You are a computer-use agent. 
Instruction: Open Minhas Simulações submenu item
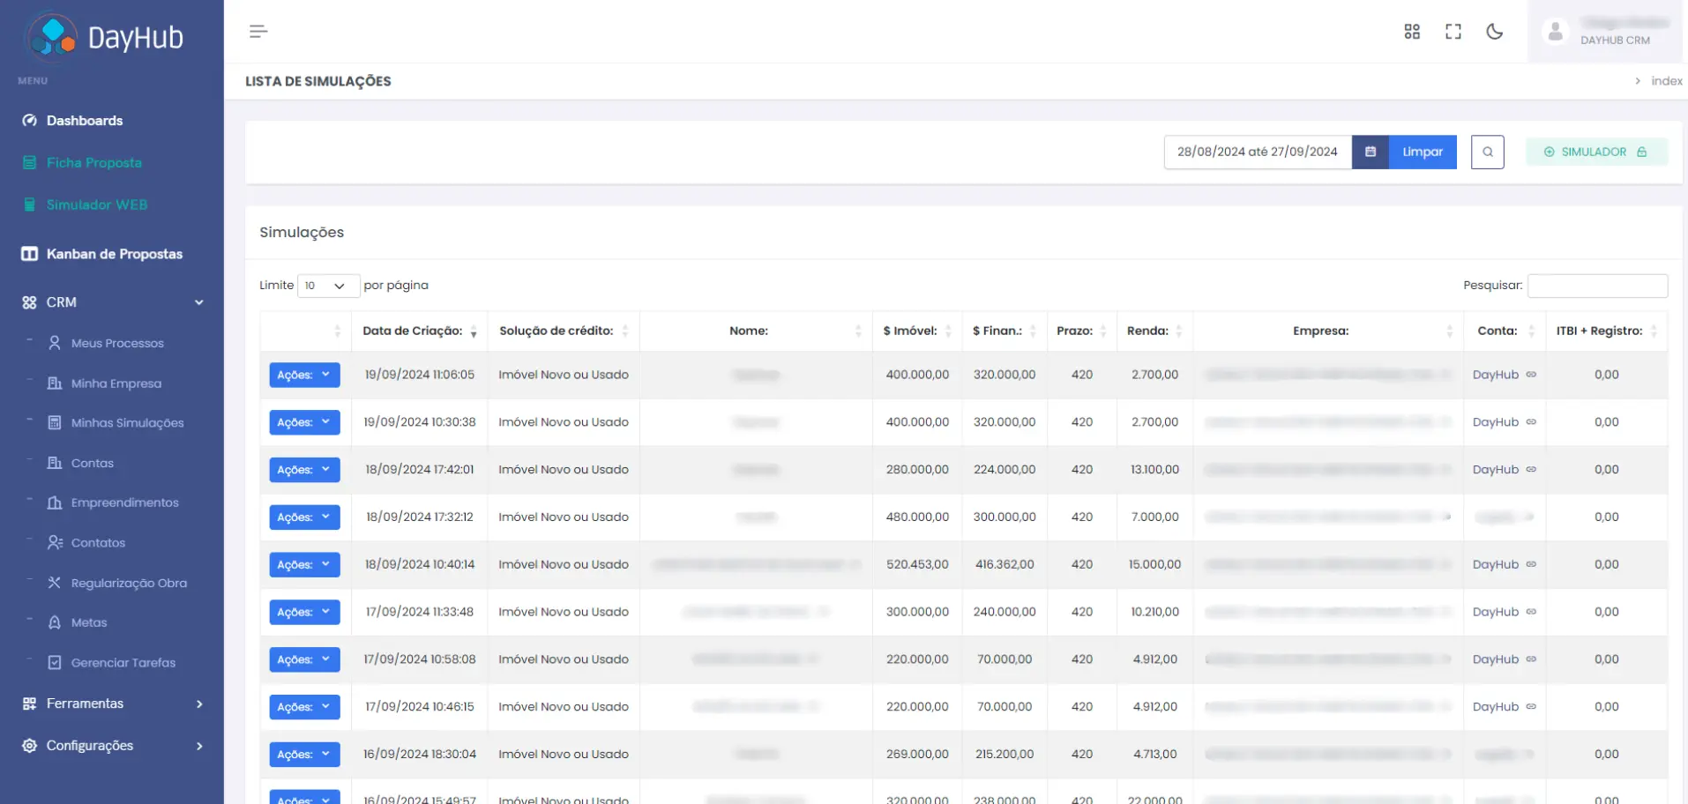pyautogui.click(x=128, y=423)
